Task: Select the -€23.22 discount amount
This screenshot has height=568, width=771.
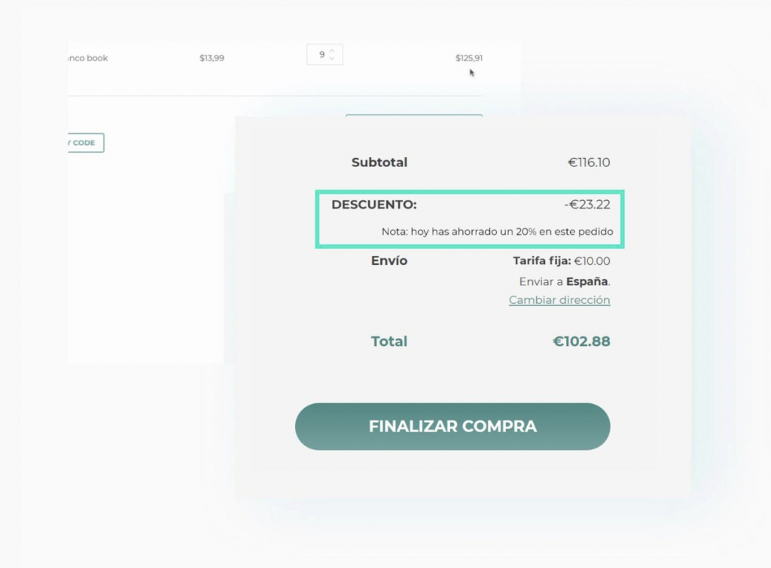Action: coord(587,205)
